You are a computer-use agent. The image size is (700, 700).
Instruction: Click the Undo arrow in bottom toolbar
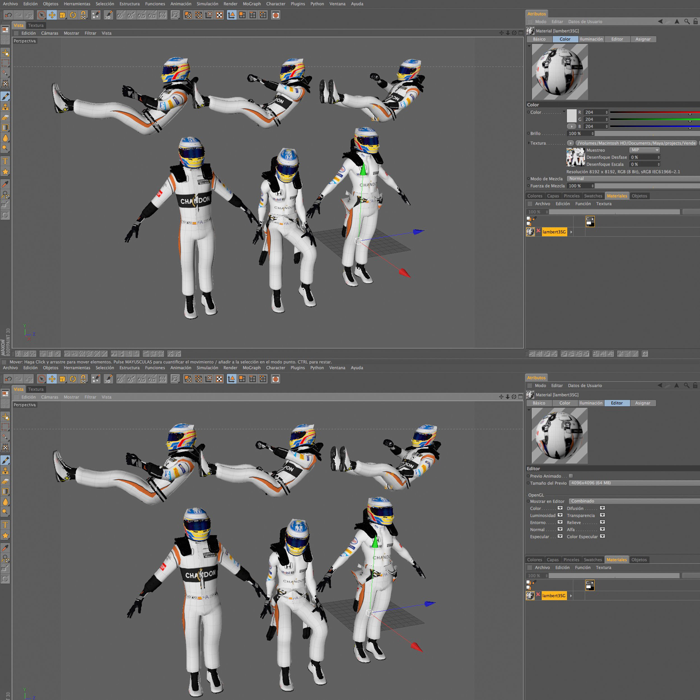pos(8,379)
